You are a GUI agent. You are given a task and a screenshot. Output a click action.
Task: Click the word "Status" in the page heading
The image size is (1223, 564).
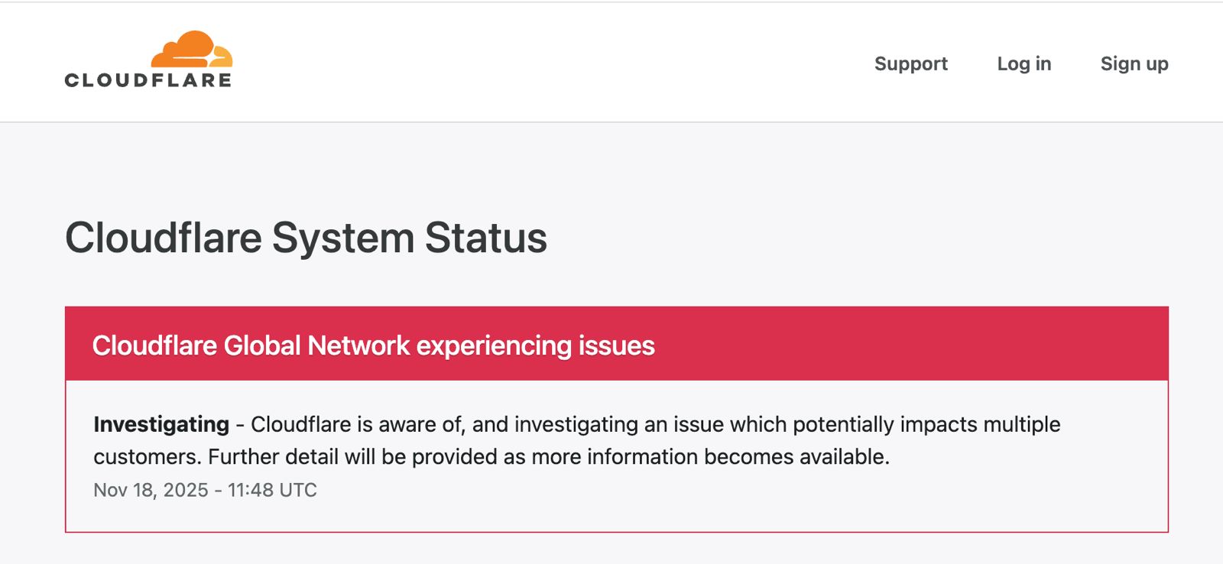[485, 238]
